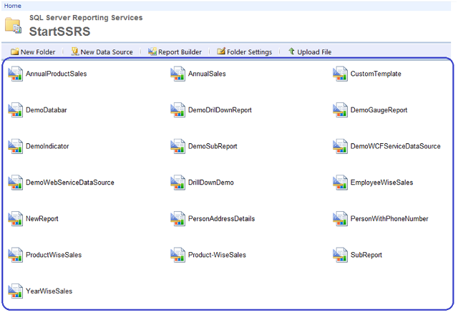This screenshot has width=458, height=315.
Task: Open the AnnualSales report link
Action: click(x=206, y=74)
